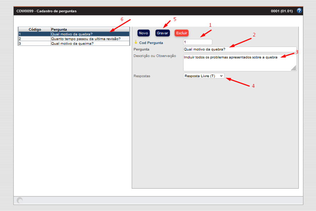Open the Respostas dropdown
The width and height of the screenshot is (316, 211).
click(x=204, y=76)
